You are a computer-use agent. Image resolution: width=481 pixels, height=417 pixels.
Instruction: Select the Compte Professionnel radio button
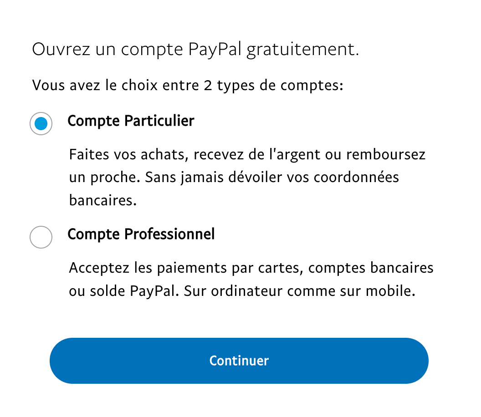tap(41, 237)
